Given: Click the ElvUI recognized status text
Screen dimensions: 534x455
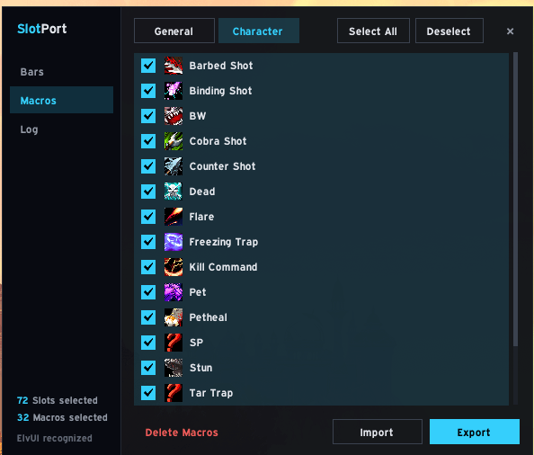Looking at the screenshot, I should point(55,438).
